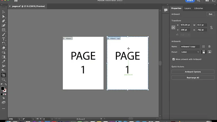Open Edit Toolbar three dots
The image size is (217, 122).
[x=3, y=108]
